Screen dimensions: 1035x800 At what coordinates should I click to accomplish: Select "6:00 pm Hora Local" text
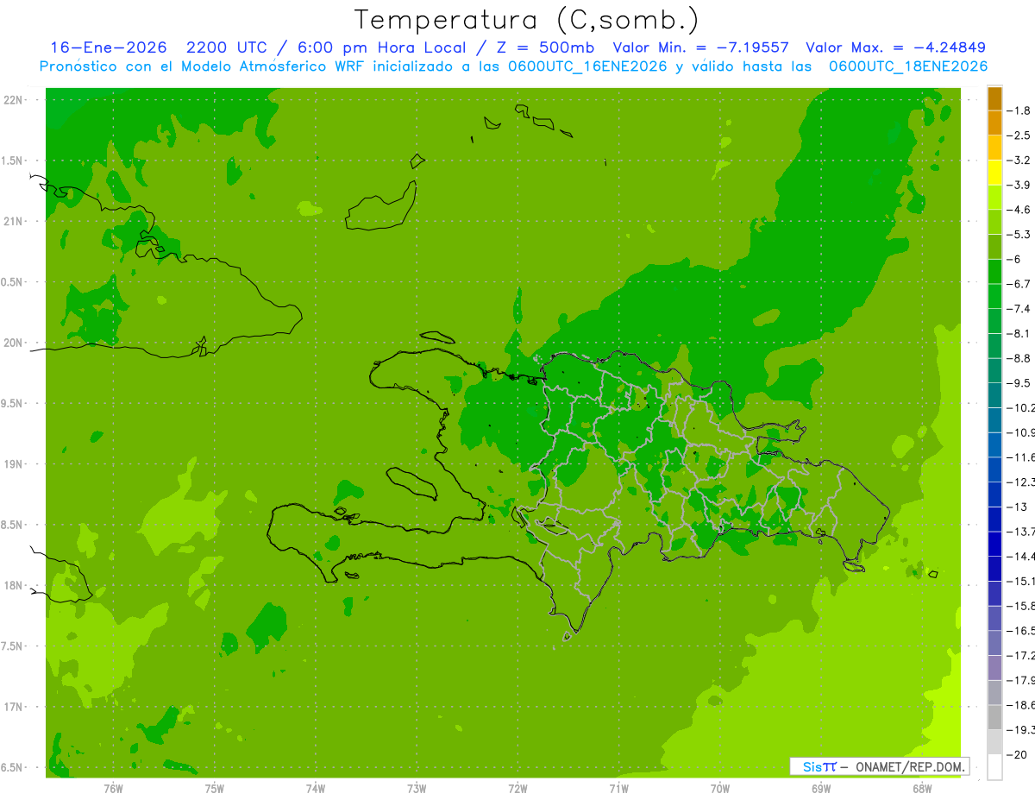383,47
